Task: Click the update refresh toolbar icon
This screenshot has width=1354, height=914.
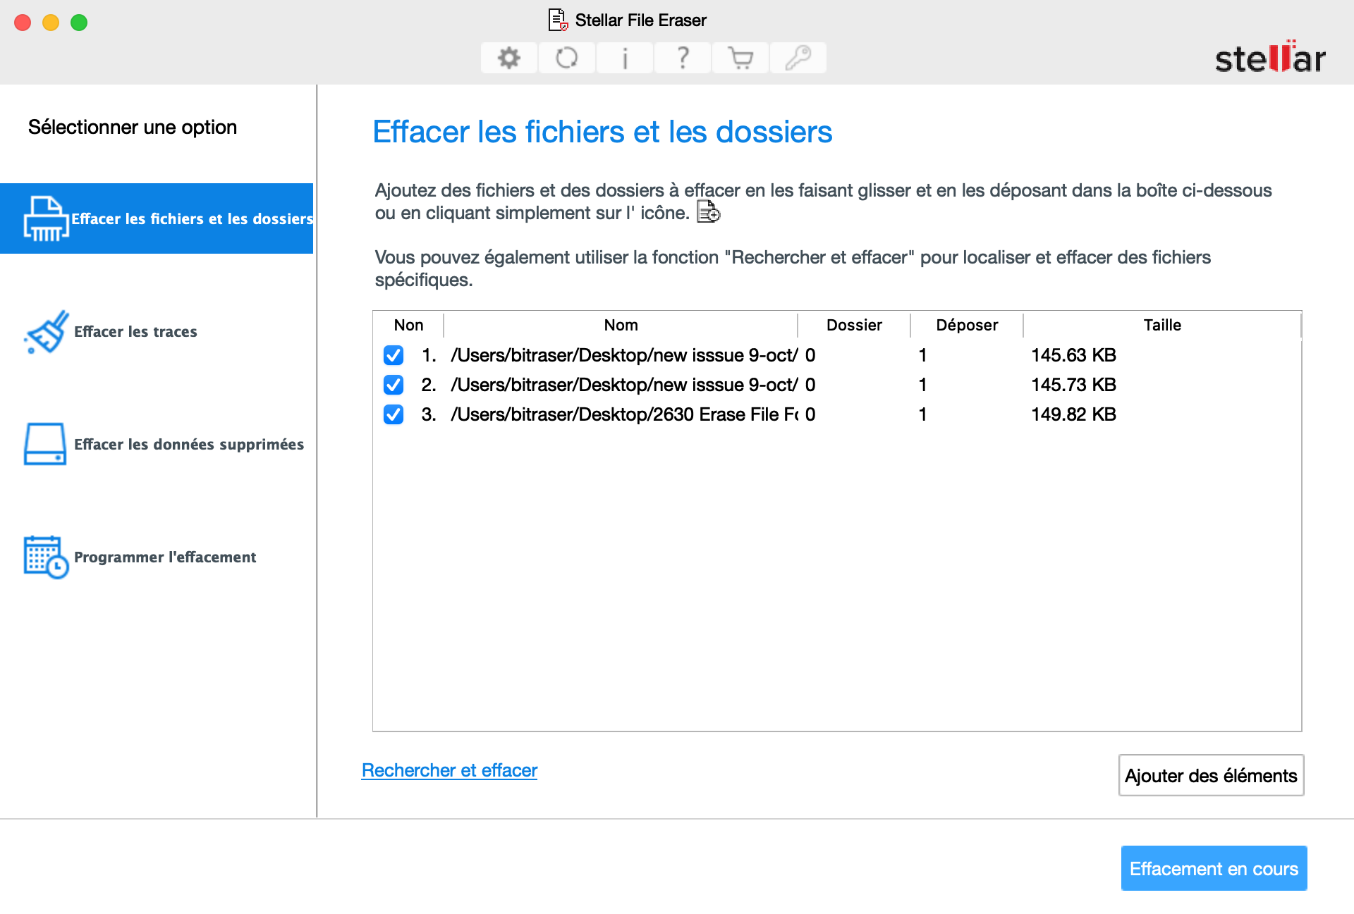Action: click(x=567, y=58)
